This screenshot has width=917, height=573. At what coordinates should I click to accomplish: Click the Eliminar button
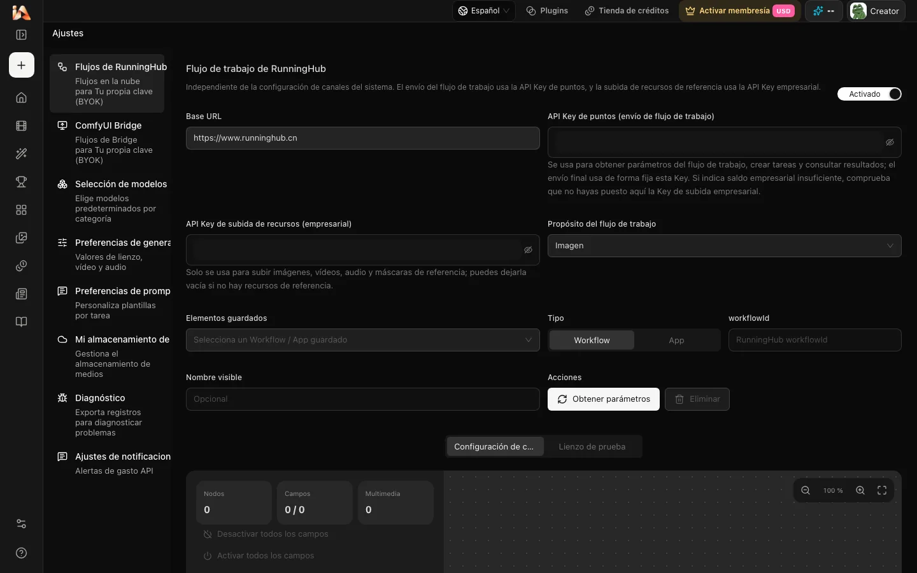point(697,399)
